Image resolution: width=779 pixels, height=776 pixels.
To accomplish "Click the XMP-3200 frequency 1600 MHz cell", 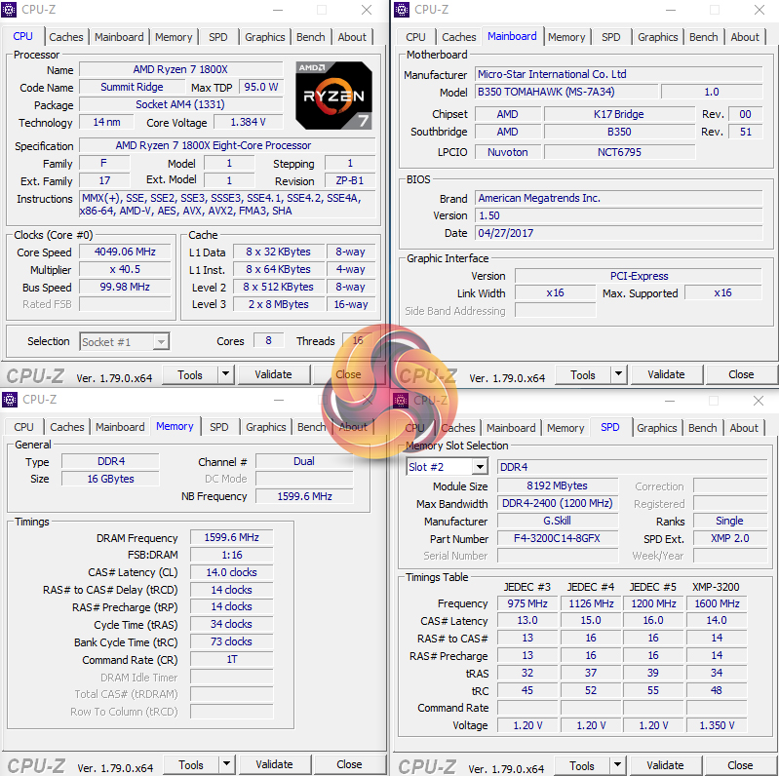I will 717,603.
